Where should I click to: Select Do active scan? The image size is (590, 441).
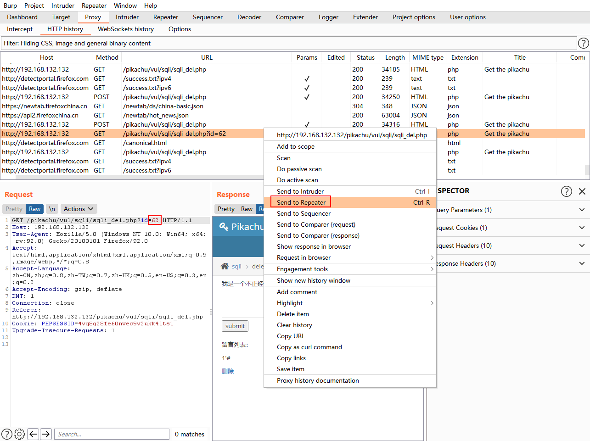pyautogui.click(x=350, y=180)
